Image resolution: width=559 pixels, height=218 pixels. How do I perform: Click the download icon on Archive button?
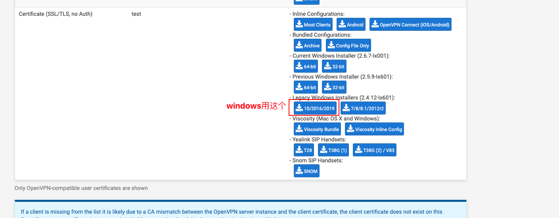299,45
